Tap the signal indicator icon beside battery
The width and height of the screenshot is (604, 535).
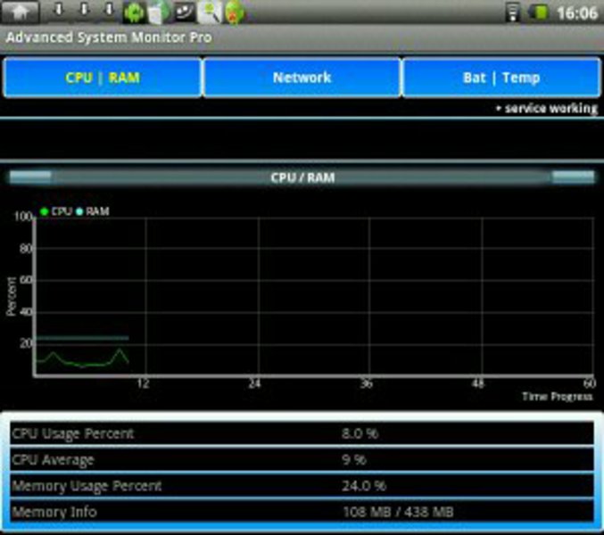click(513, 13)
